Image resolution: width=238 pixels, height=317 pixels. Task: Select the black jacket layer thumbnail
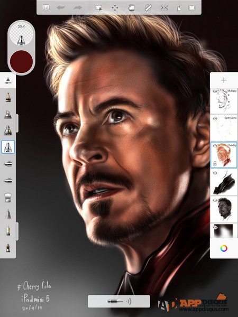coord(224,182)
